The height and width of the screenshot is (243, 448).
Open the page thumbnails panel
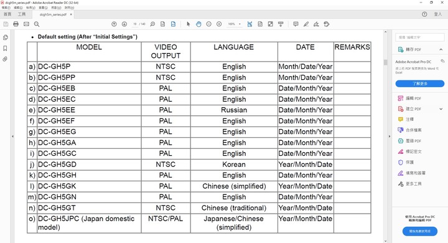tap(5, 37)
